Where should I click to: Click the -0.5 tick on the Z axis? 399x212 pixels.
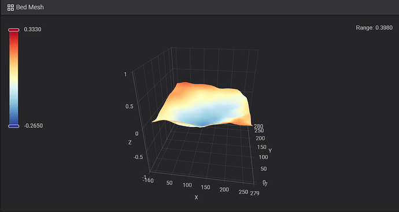138,157
